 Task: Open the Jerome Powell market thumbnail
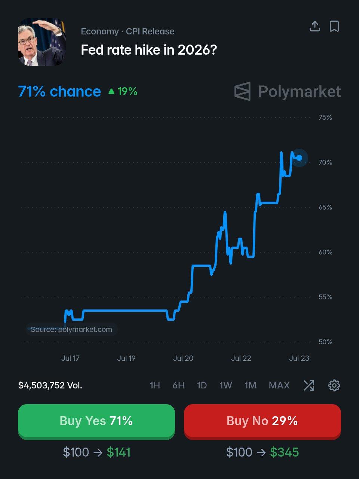pos(42,42)
